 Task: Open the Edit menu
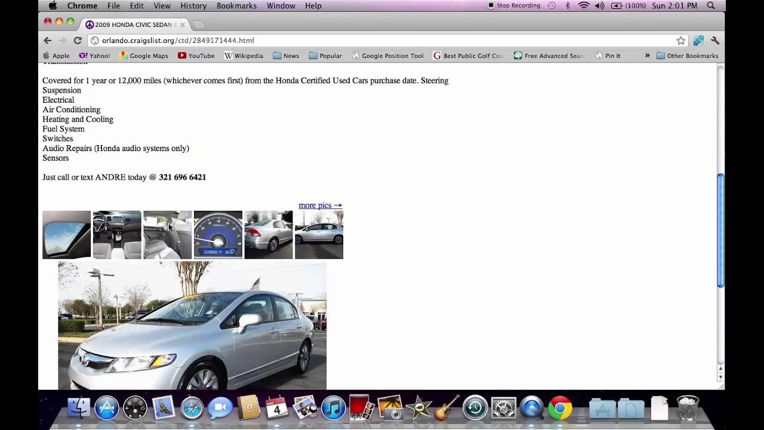pyautogui.click(x=137, y=5)
